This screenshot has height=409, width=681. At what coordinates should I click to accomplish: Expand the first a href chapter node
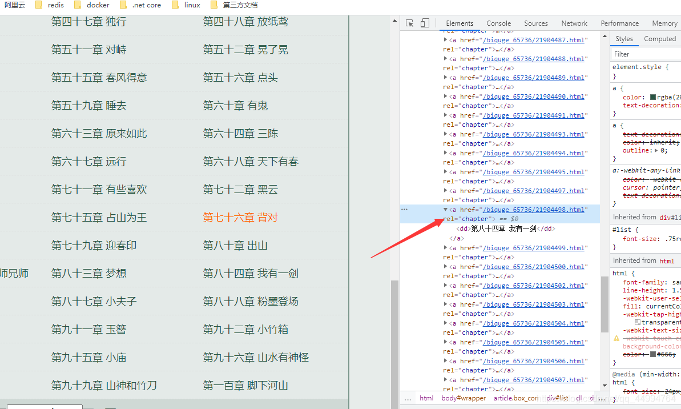[446, 39]
